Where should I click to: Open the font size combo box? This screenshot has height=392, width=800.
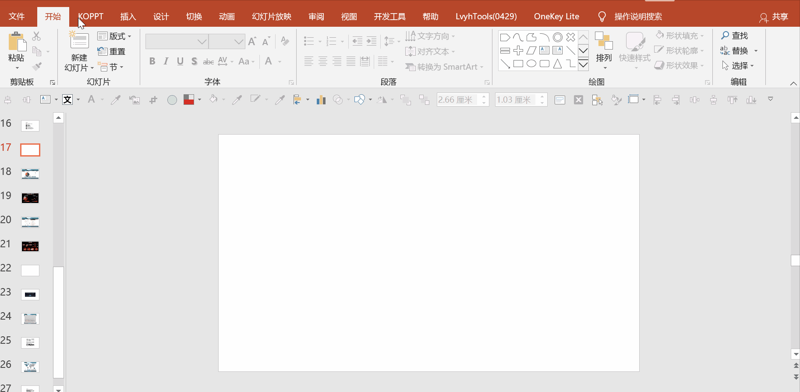[x=227, y=42]
